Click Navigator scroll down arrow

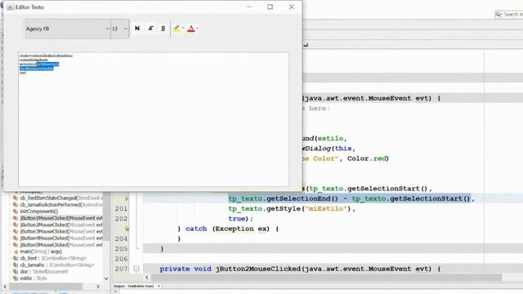click(106, 278)
